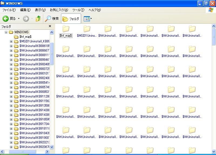Click file view scrollbar up arrow
This screenshot has height=155, width=216.
214,26
